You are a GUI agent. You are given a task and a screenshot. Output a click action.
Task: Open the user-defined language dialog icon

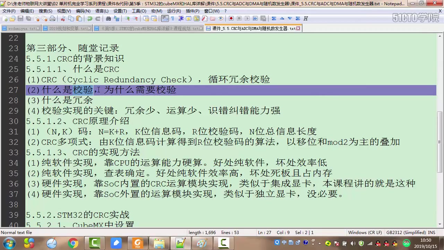click(x=188, y=18)
